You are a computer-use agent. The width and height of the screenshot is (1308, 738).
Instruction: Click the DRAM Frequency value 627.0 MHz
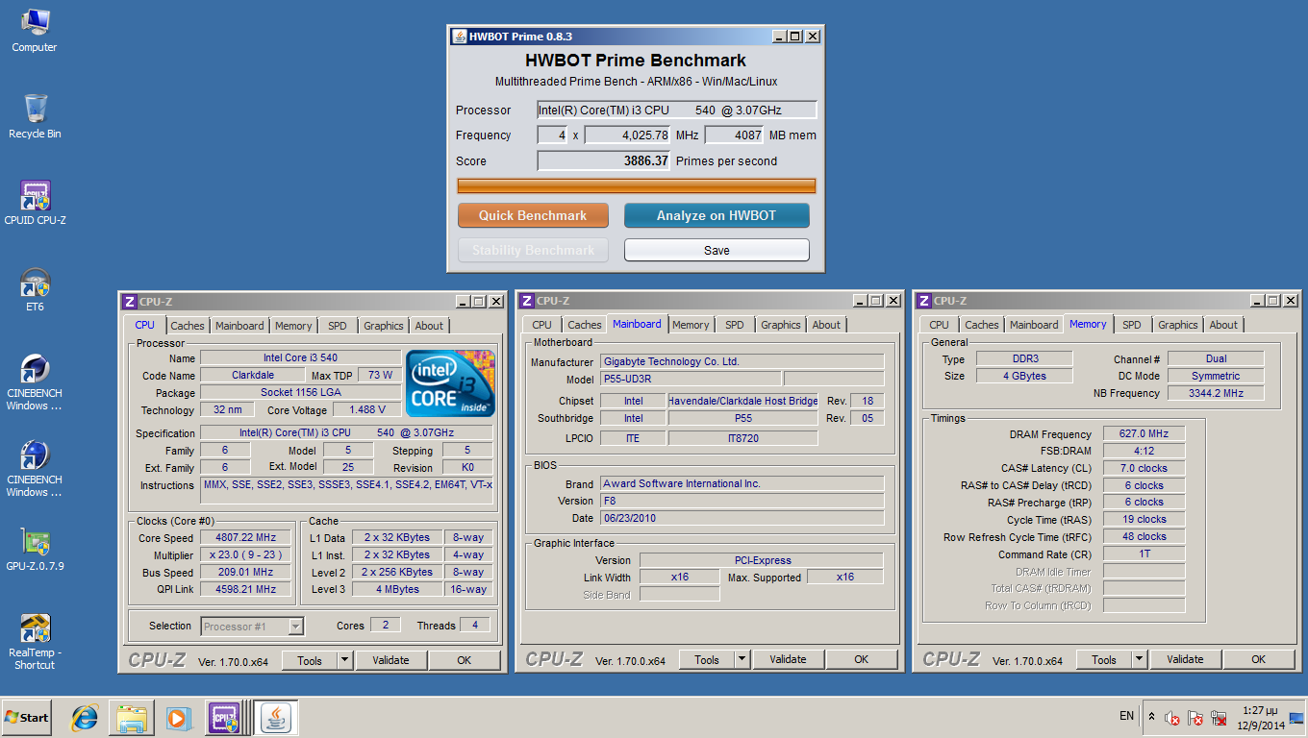(x=1144, y=434)
